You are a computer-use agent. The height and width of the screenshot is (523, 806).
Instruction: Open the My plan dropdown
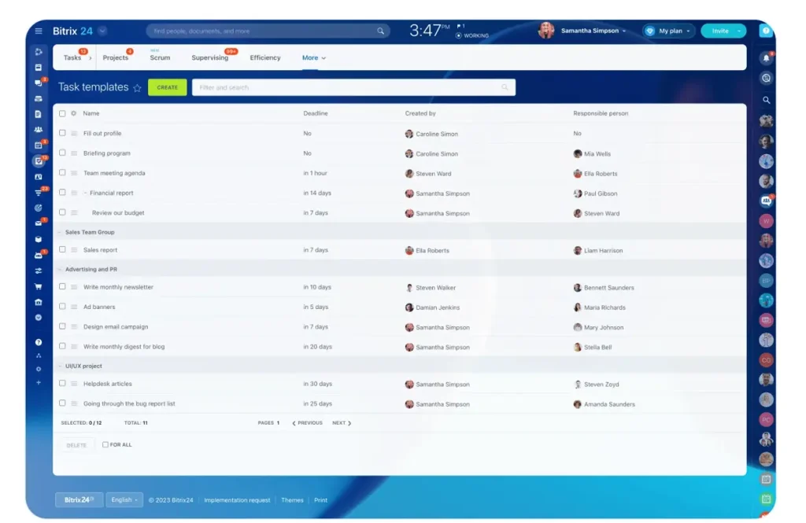point(668,31)
